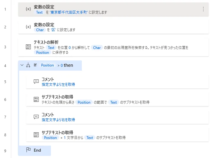Click line number 6 in the gutter

tap(5, 99)
